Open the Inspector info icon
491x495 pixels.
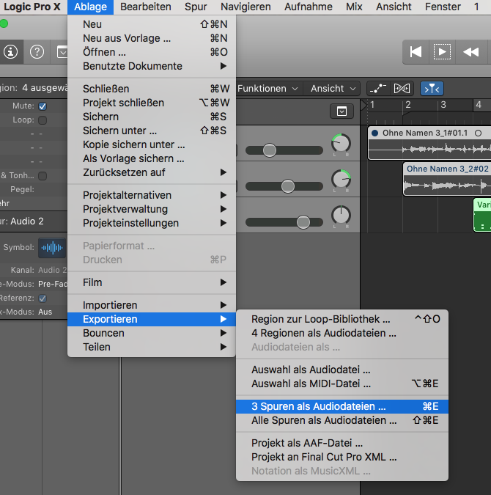(x=11, y=51)
